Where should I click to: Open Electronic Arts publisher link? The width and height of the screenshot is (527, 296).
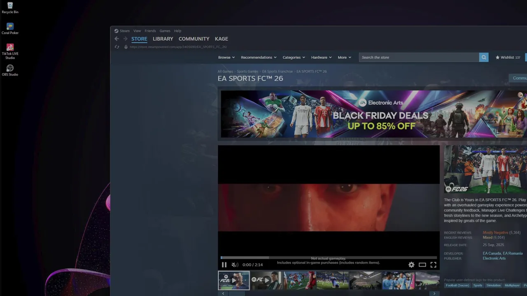coord(494,259)
